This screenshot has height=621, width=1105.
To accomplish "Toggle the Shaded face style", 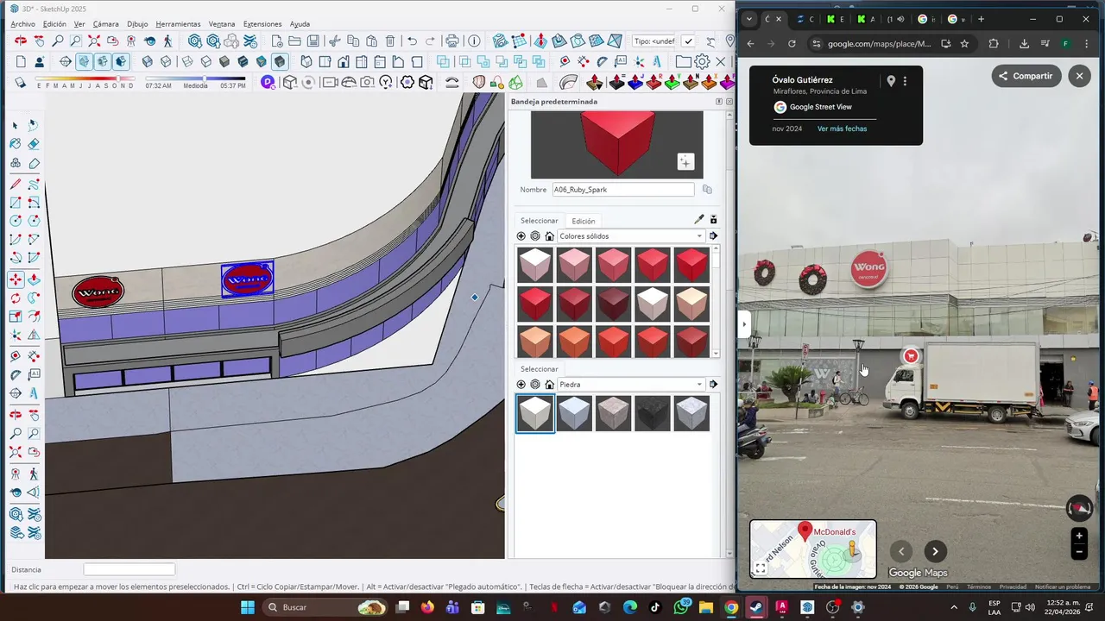I will point(224,61).
